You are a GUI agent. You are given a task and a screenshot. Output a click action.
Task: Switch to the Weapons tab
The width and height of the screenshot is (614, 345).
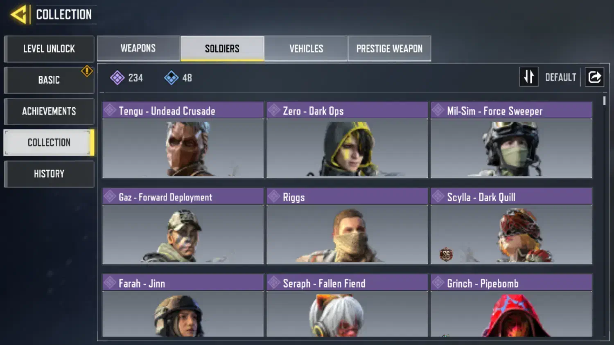[138, 48]
